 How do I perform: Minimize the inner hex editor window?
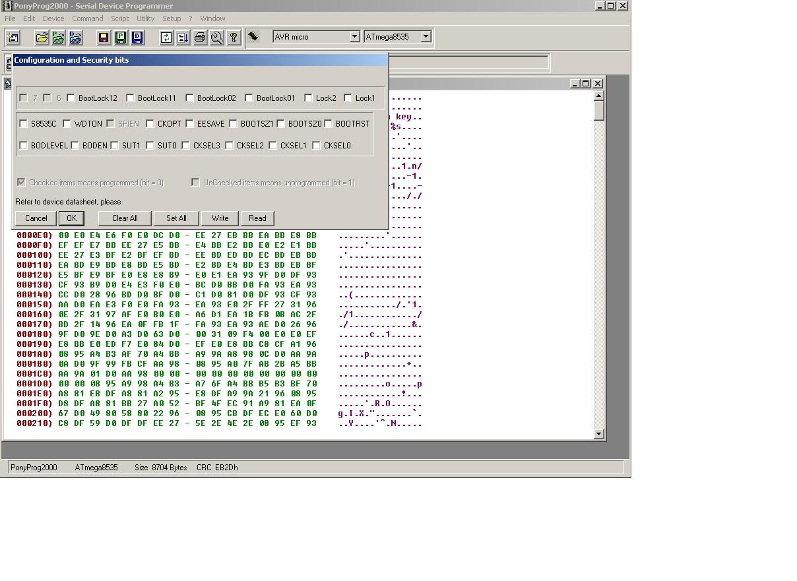[x=575, y=84]
